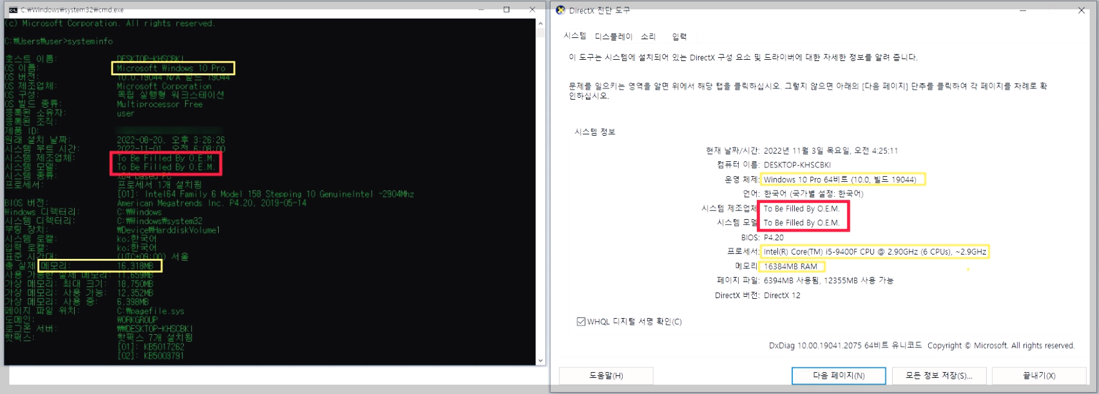Click the '(UTC+09:00) 서울' time zone value
The width and height of the screenshot is (1099, 394).
153,256
